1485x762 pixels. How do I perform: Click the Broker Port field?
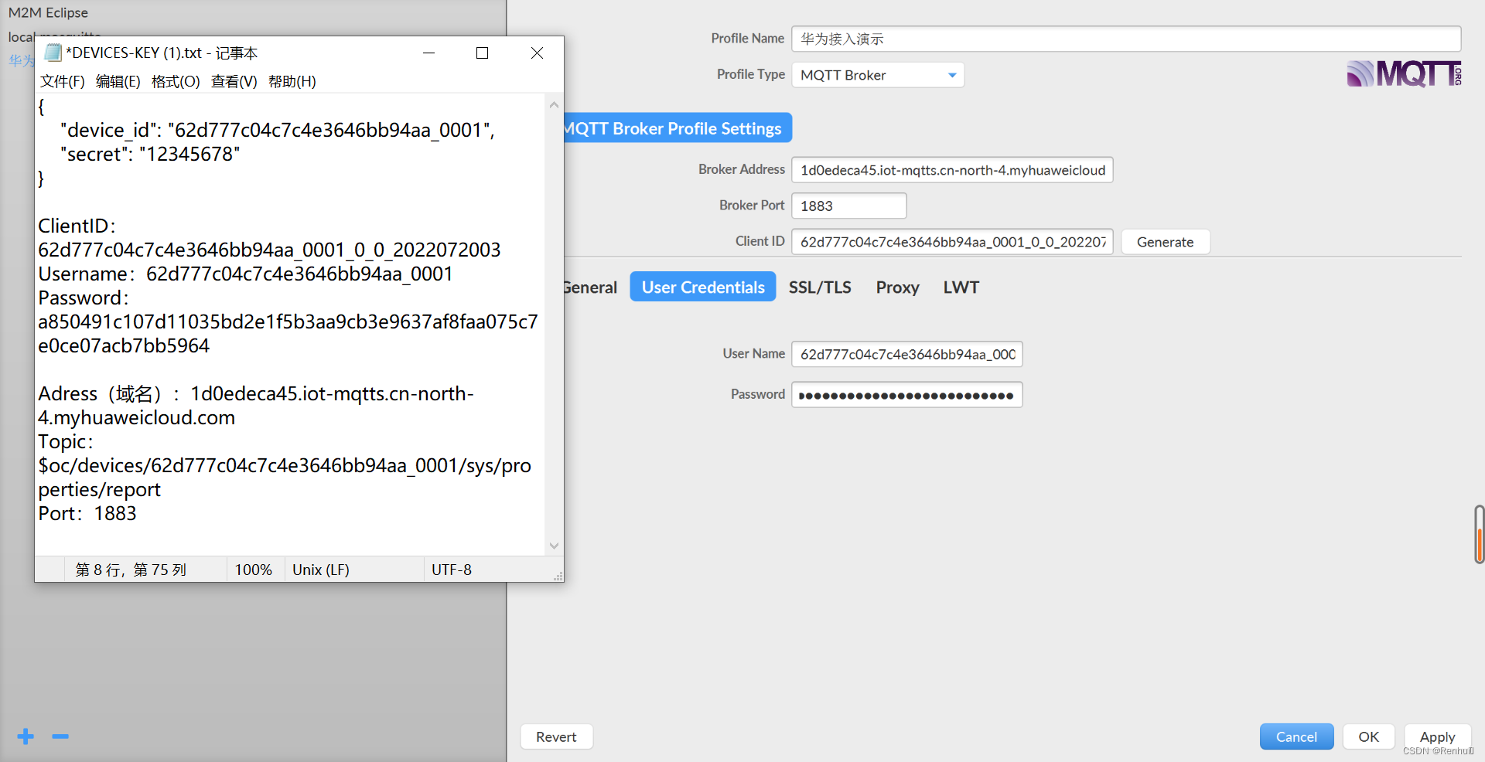pyautogui.click(x=849, y=206)
